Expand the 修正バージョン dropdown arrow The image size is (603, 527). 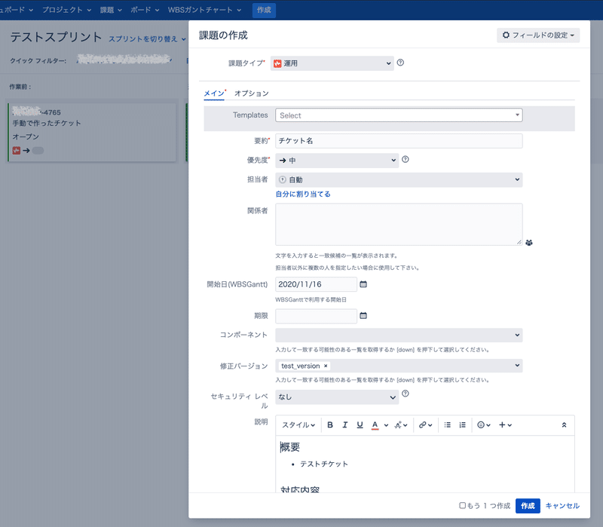tap(517, 366)
